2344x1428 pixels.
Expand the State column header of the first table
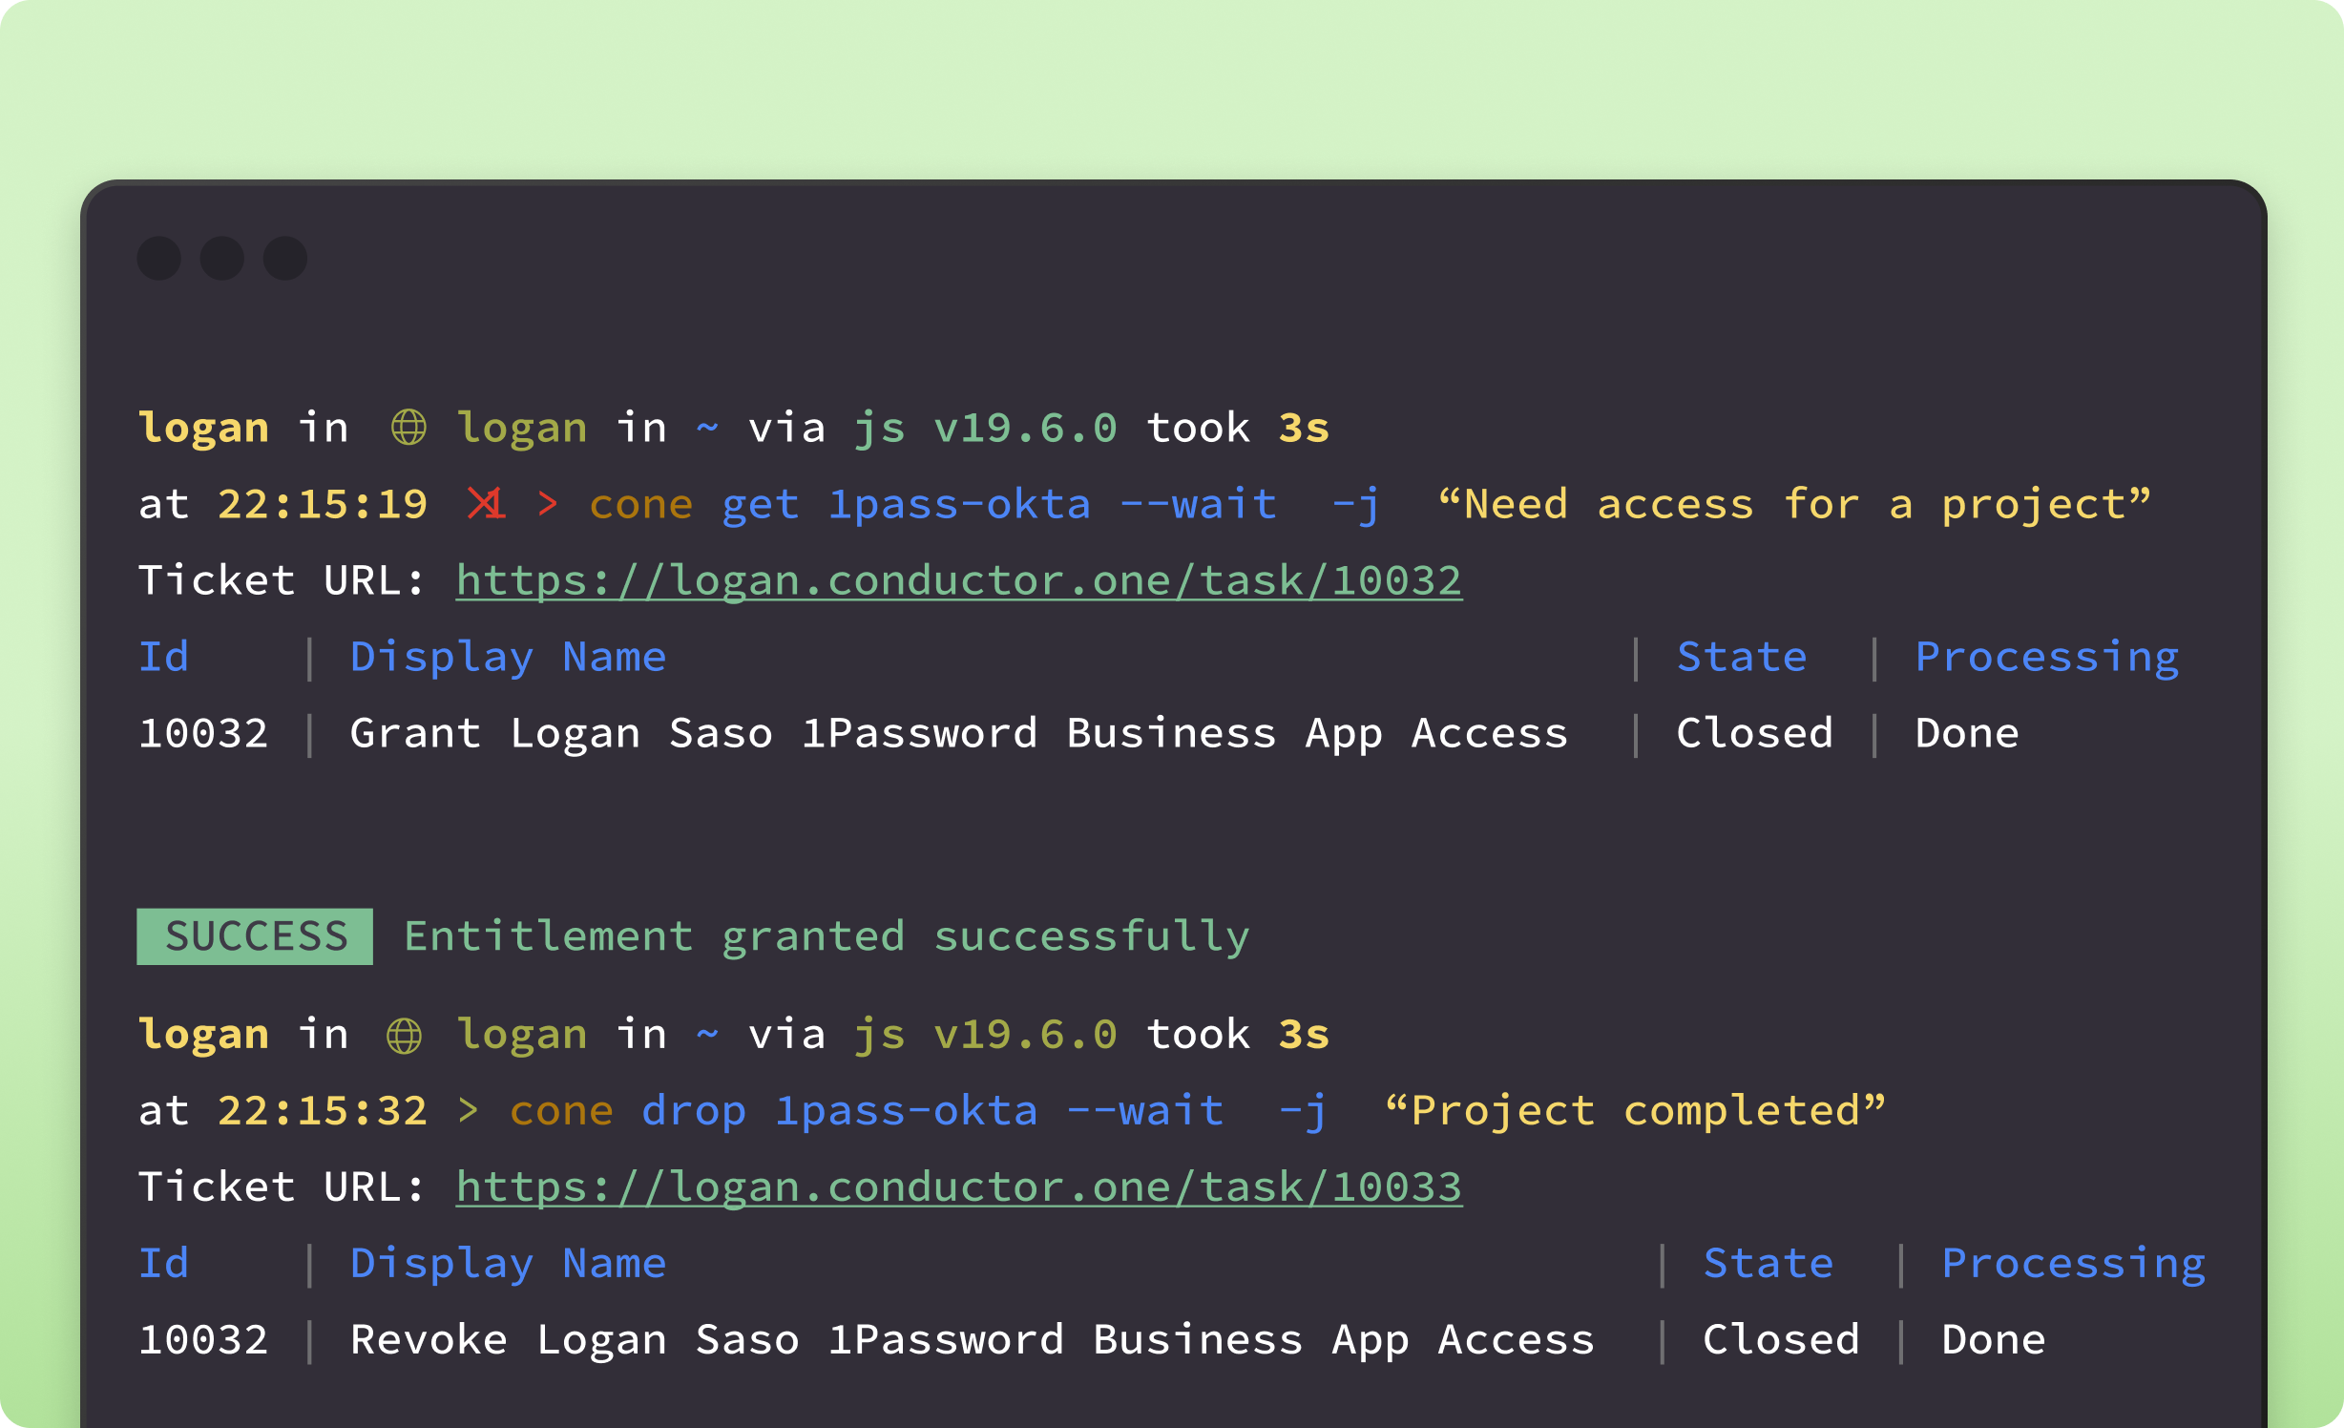(1741, 656)
